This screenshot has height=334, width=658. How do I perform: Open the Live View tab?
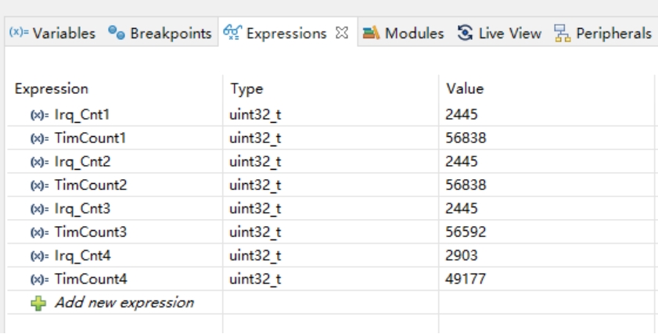point(510,34)
